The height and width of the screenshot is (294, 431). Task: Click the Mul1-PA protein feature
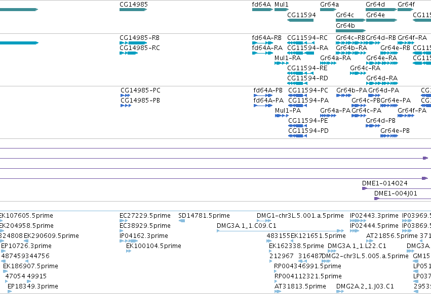point(282,116)
